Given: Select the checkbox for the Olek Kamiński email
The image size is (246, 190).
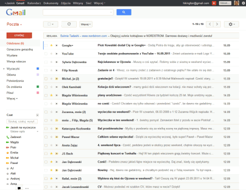Looking at the screenshot, I should pyautogui.click(x=46, y=87).
